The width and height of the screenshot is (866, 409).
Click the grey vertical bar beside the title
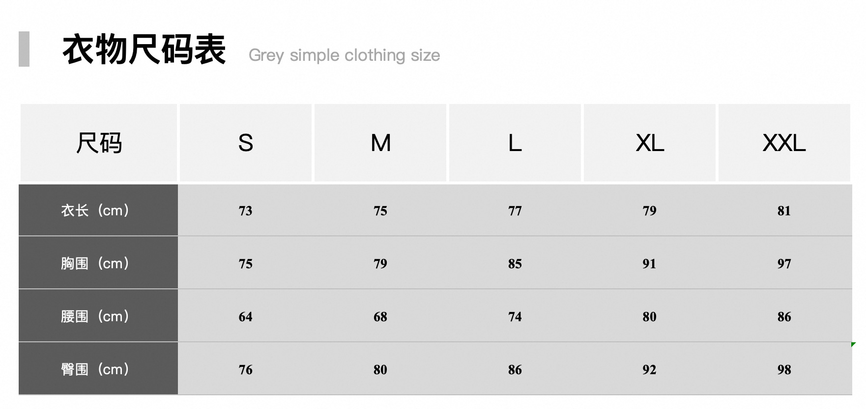(x=24, y=49)
